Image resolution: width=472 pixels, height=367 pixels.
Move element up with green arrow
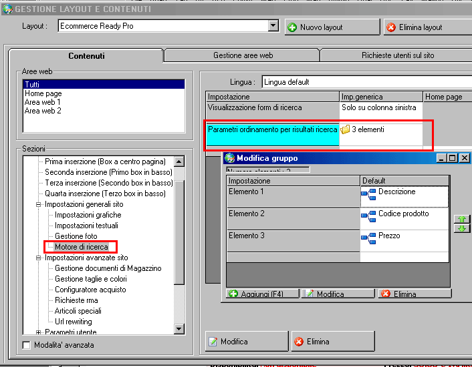[462, 219]
